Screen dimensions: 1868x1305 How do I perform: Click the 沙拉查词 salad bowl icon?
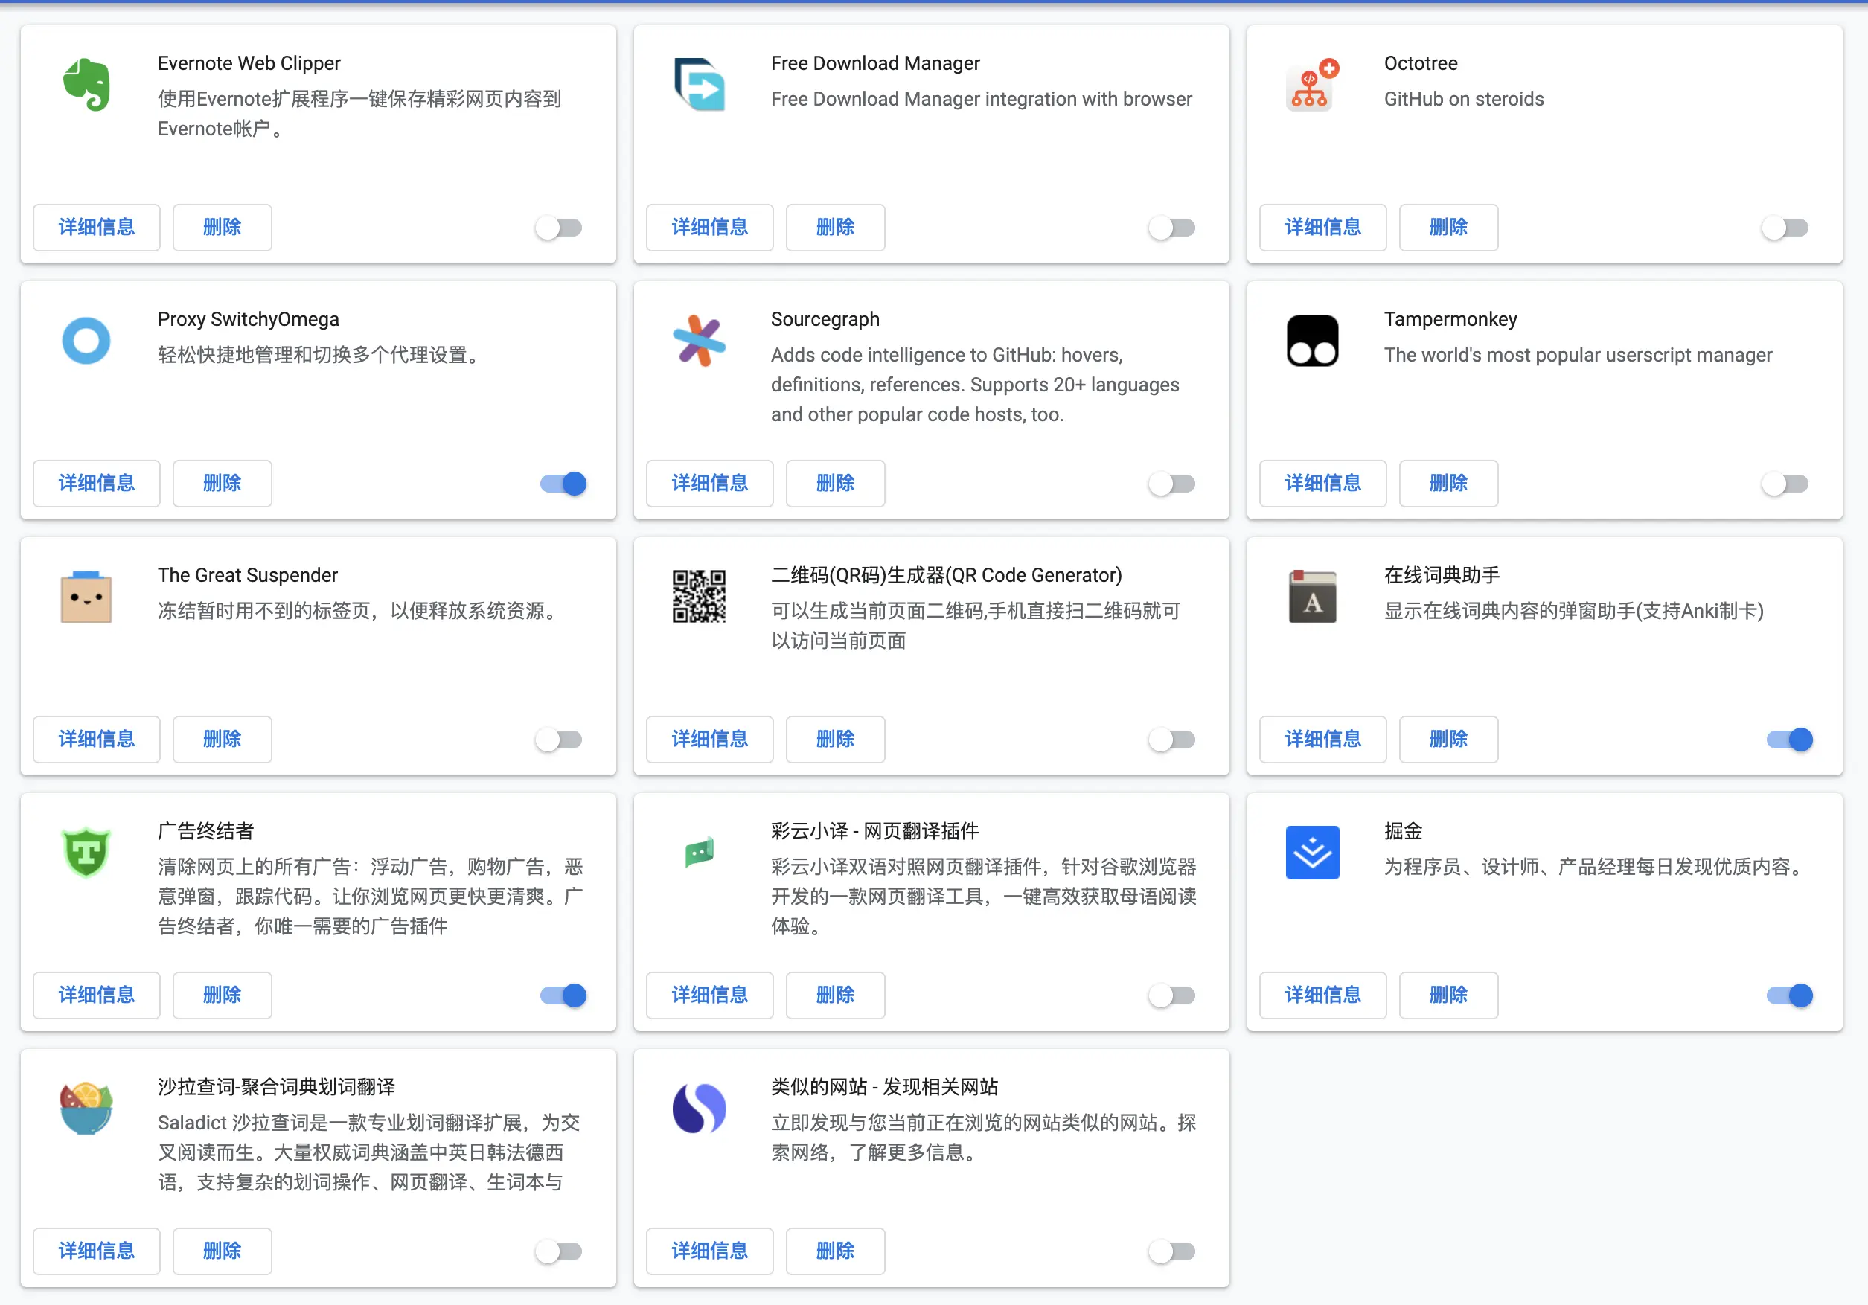[86, 1108]
